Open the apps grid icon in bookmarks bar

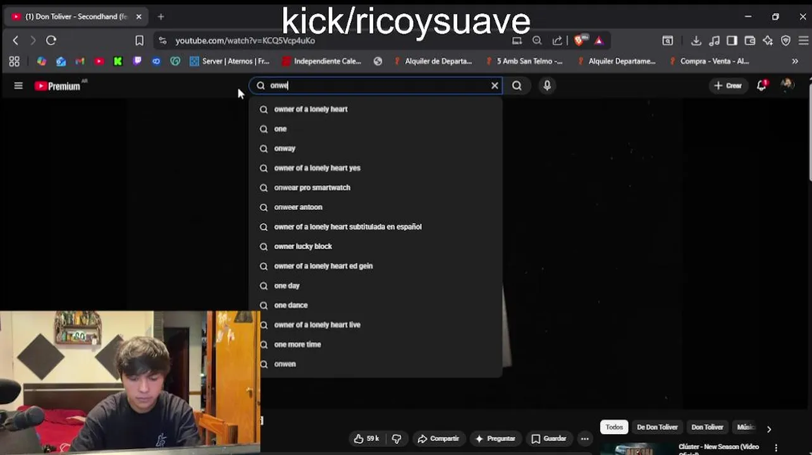tap(15, 61)
